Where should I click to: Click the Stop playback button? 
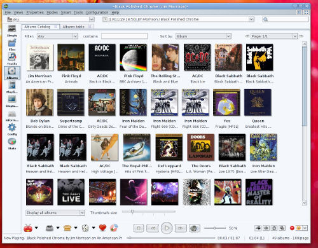point(139,228)
